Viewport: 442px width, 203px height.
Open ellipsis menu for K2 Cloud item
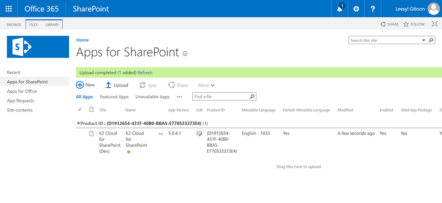click(161, 133)
